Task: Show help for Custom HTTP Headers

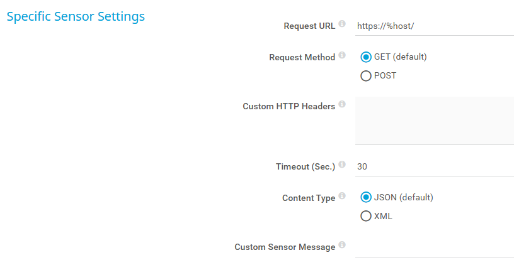Action: 342,104
